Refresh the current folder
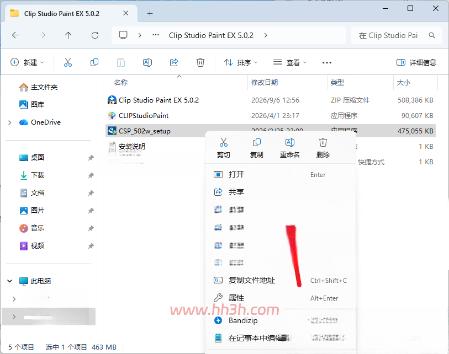The height and width of the screenshot is (354, 449). coord(95,35)
